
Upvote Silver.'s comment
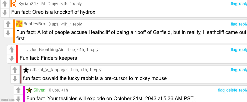point(18,90)
